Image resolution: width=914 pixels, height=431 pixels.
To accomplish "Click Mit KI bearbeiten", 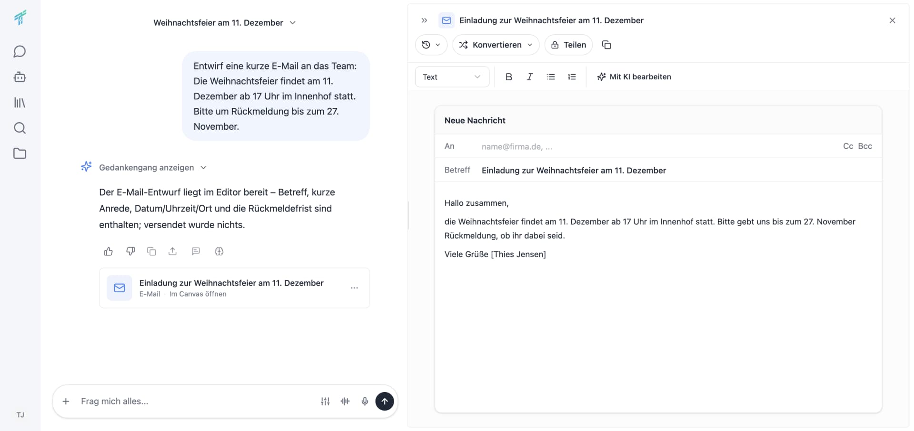I will (634, 77).
